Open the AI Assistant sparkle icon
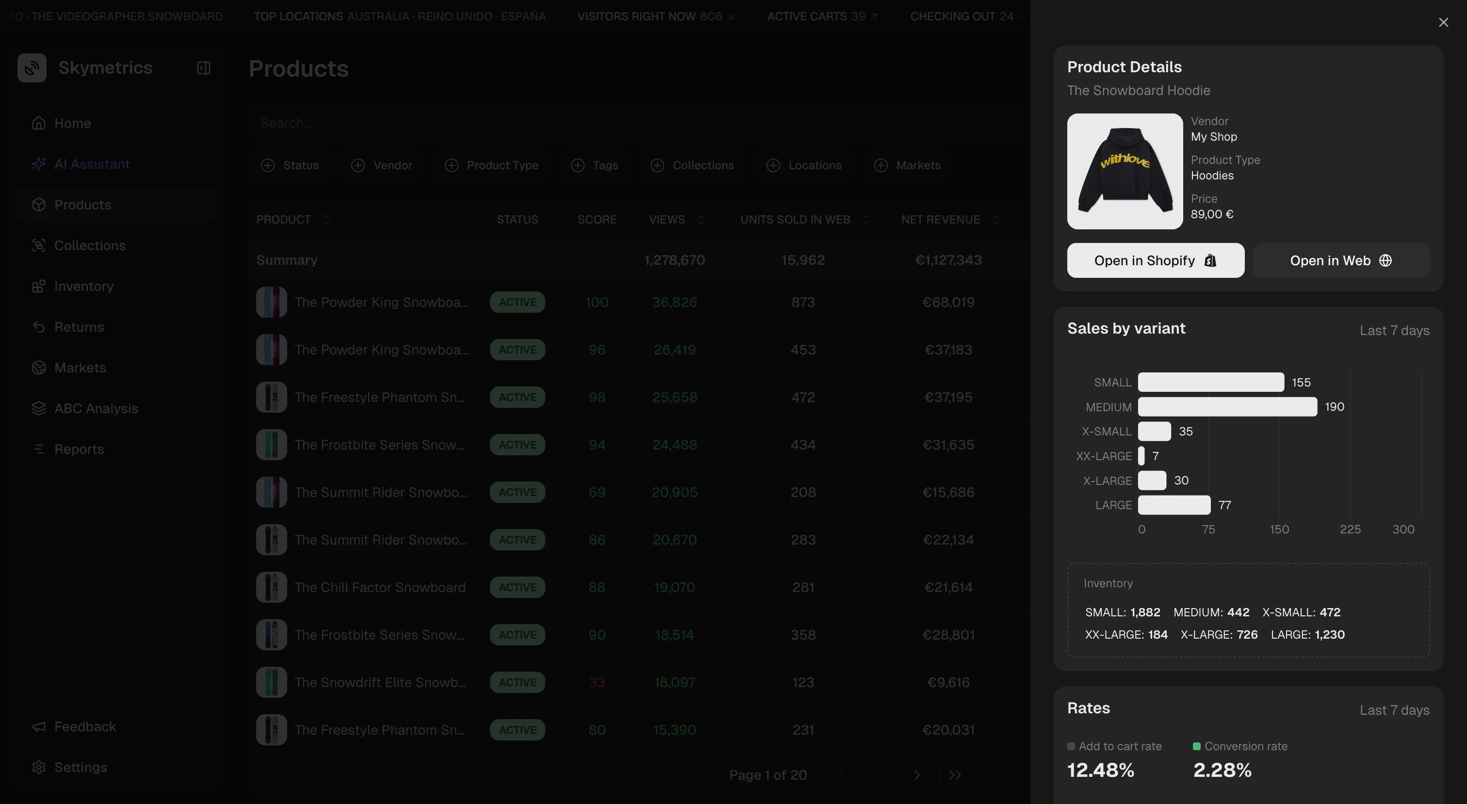 coord(39,164)
